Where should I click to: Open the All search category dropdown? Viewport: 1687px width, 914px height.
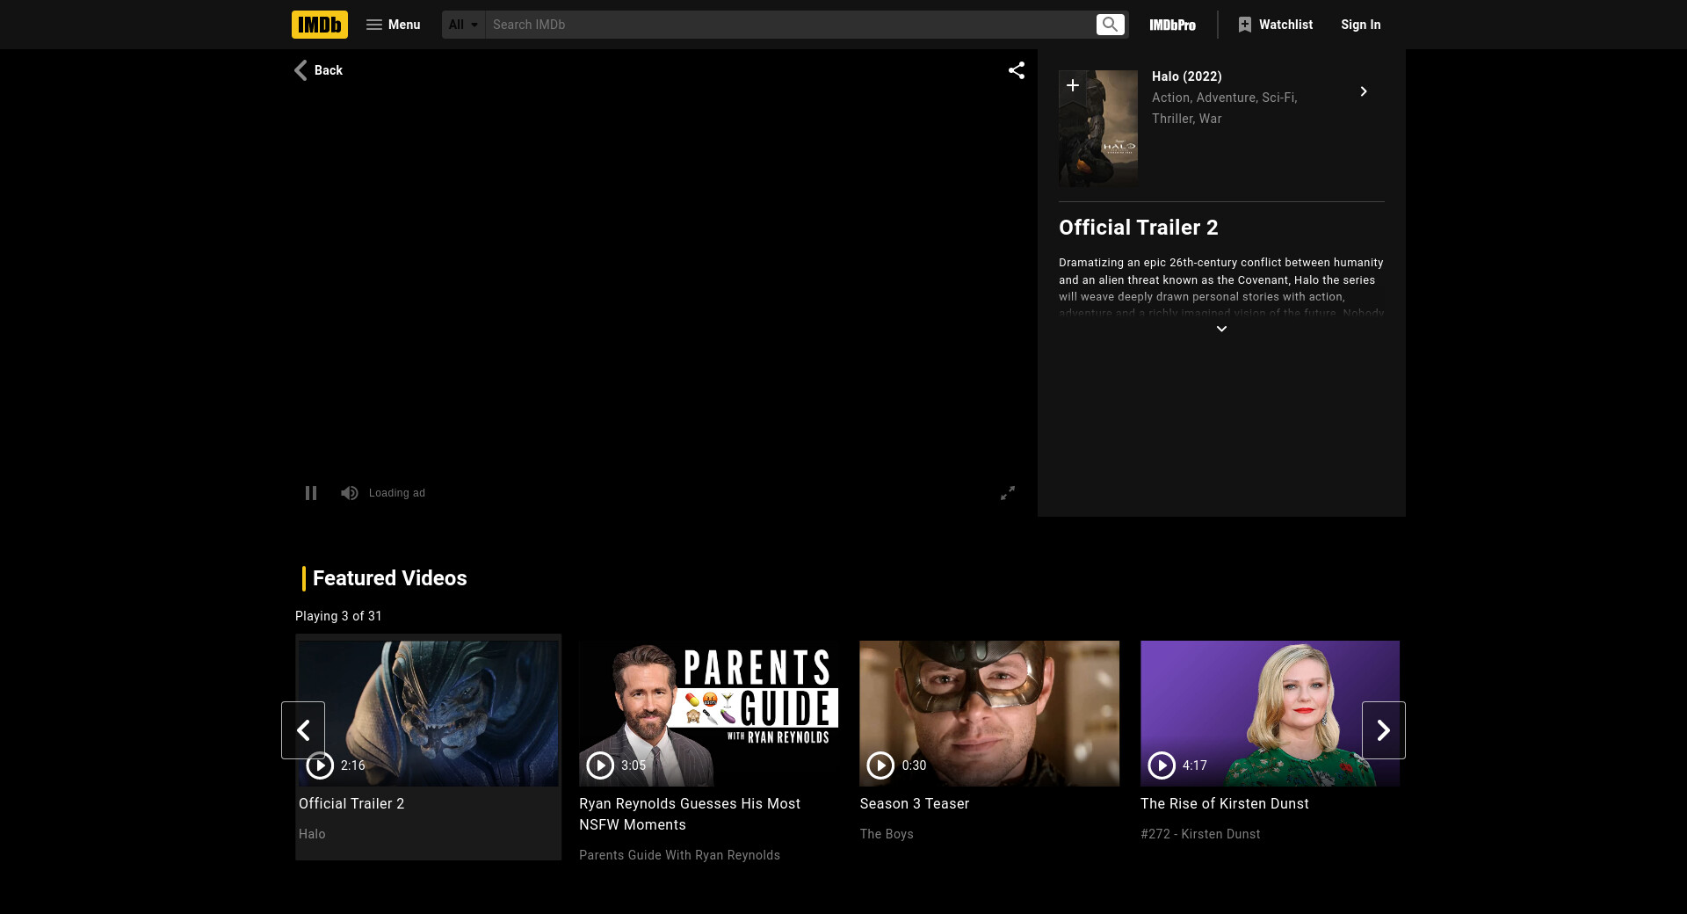(463, 25)
